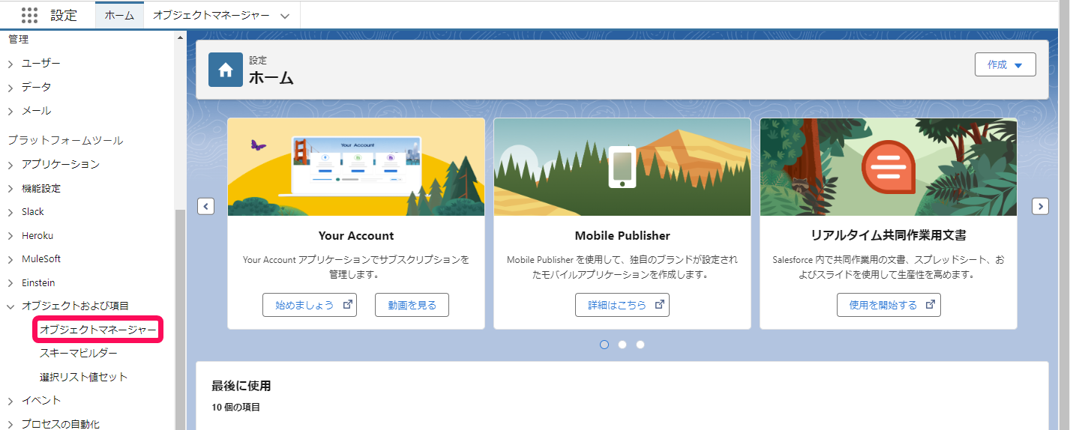Click the リアルタイム共同作業用文書 card title
Image resolution: width=1070 pixels, height=430 pixels.
[889, 235]
